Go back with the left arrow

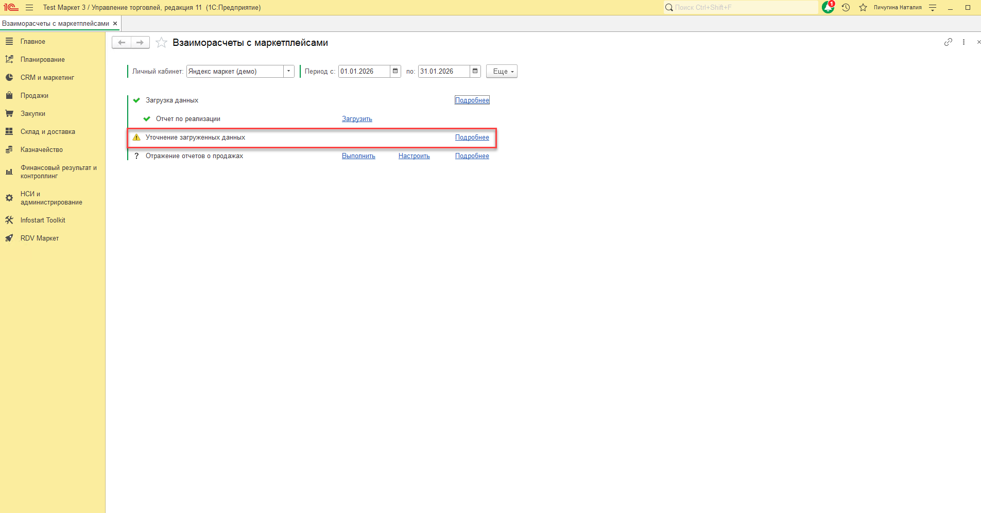coord(122,43)
